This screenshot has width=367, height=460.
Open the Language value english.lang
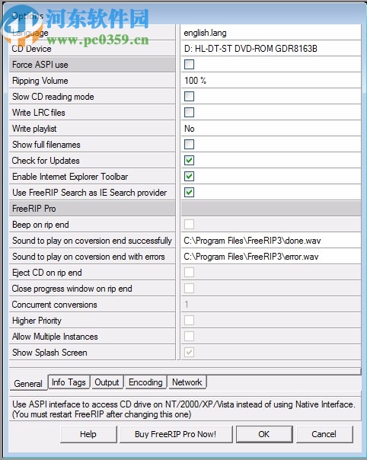[271, 33]
